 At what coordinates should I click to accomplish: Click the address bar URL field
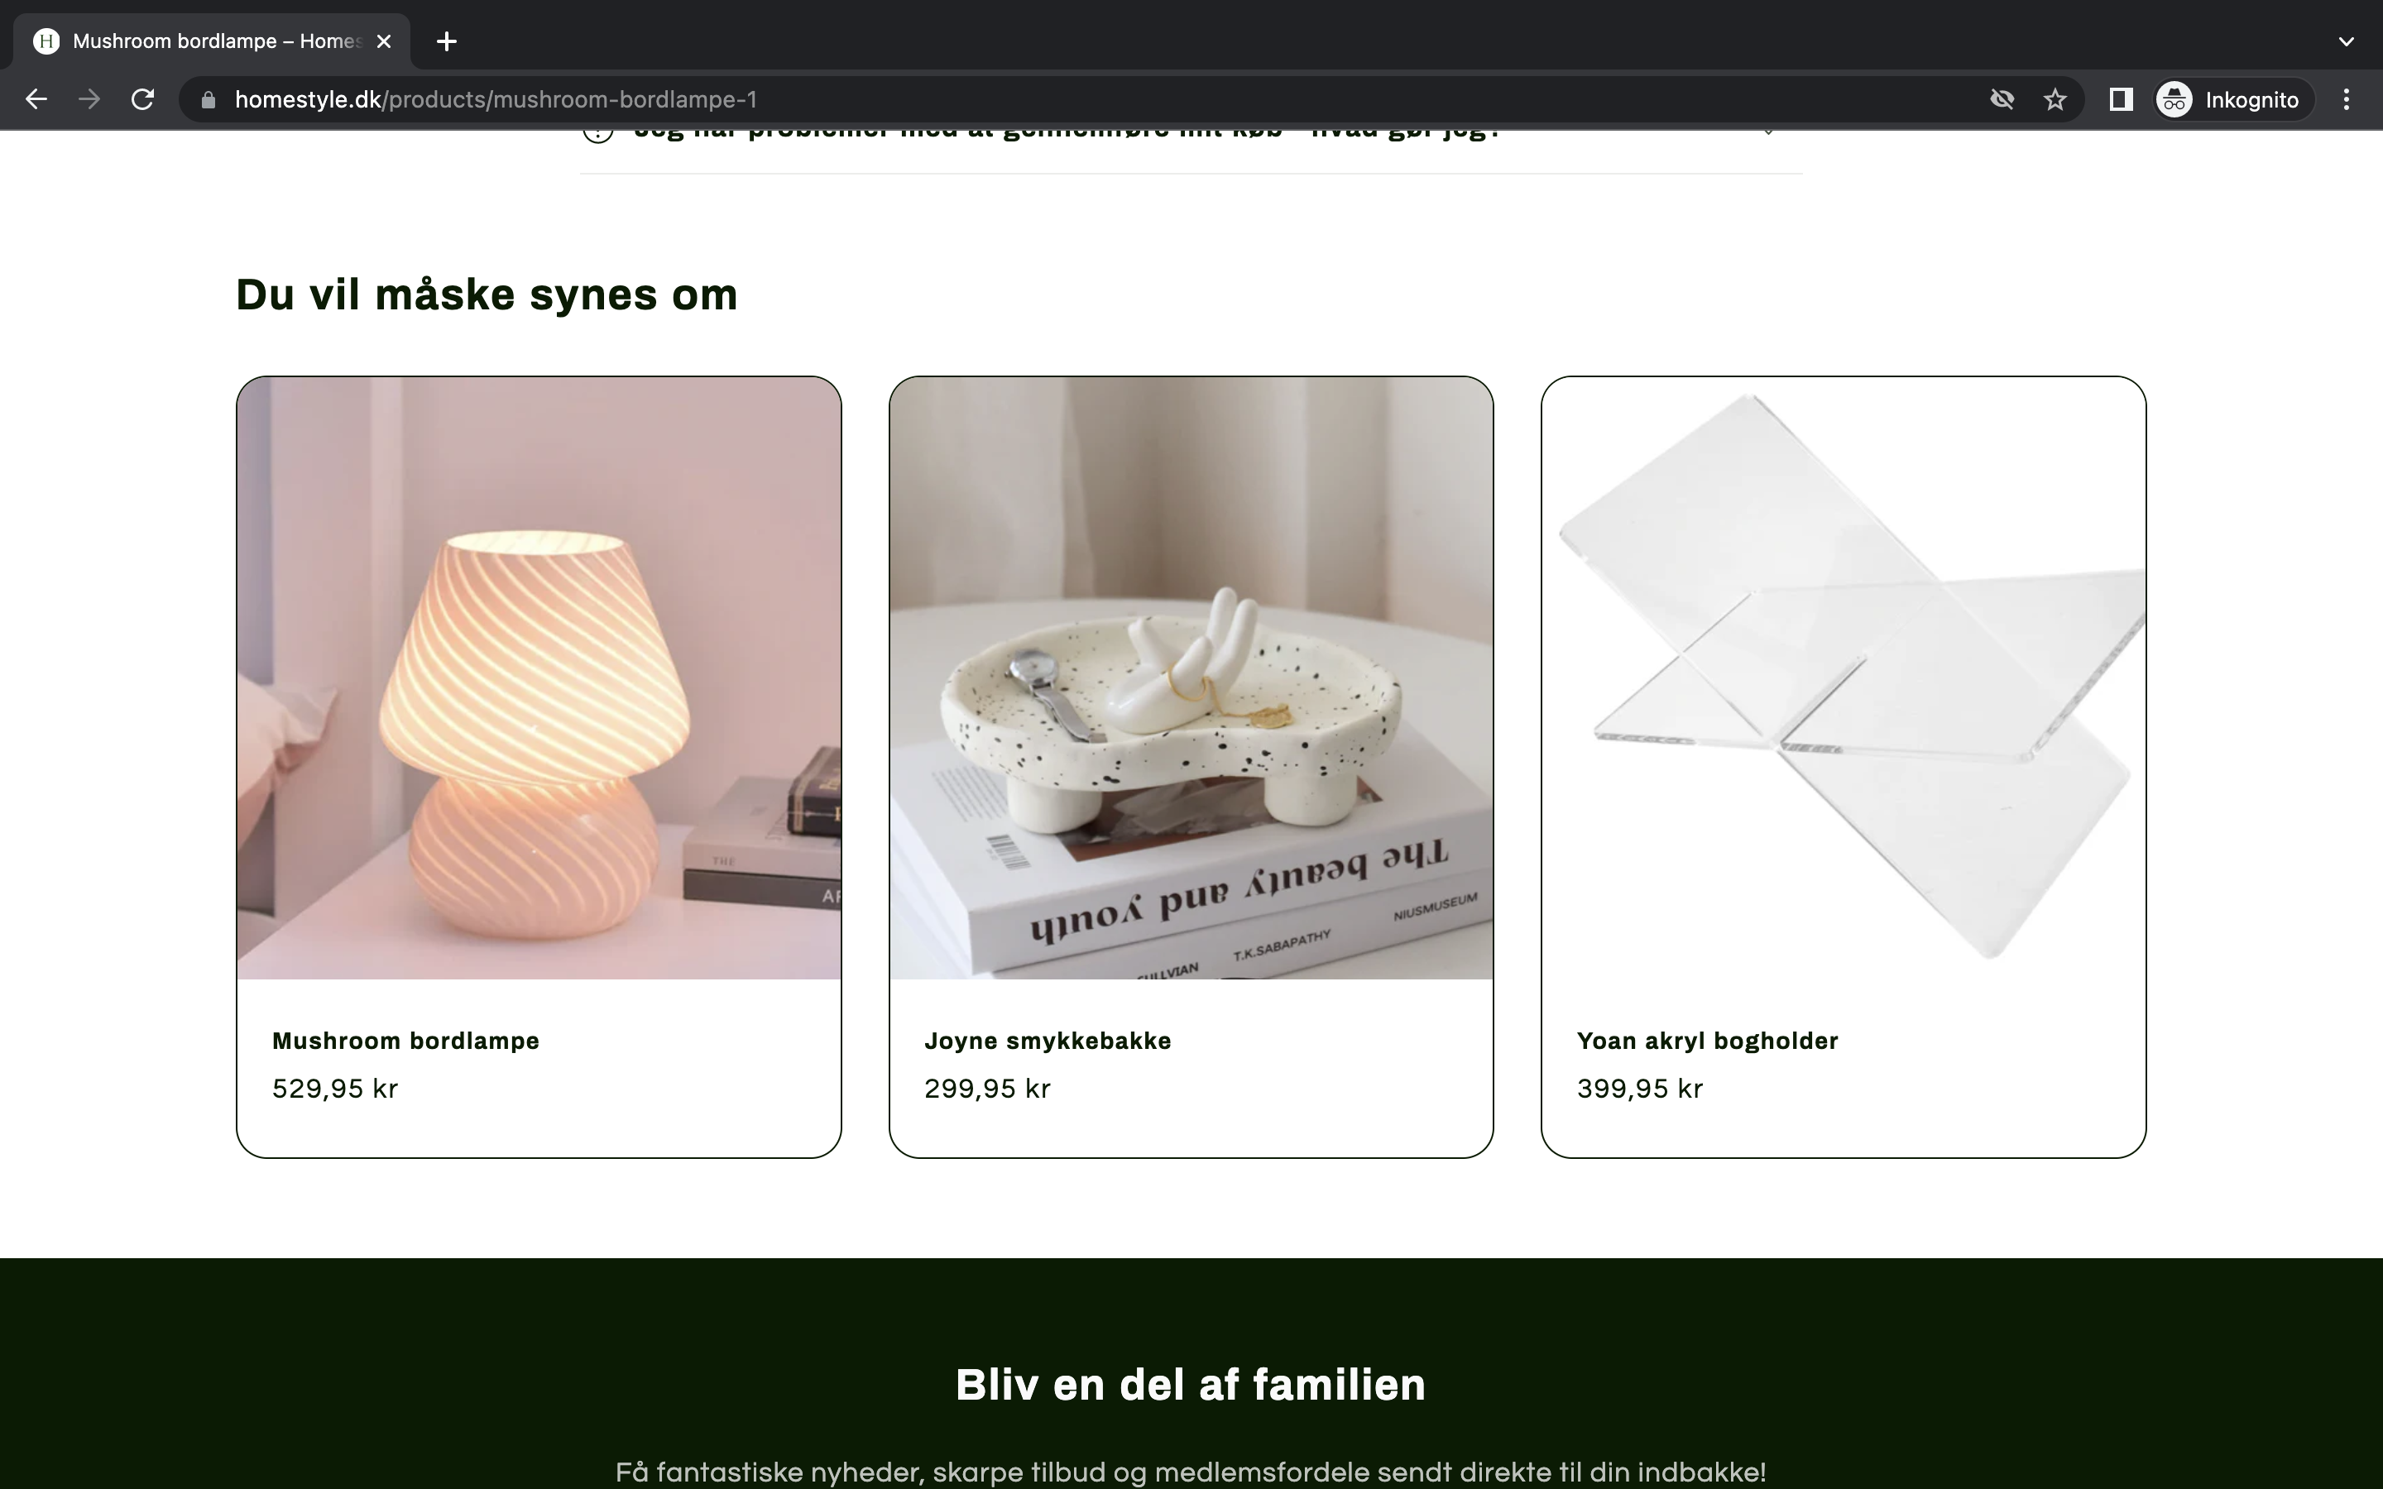(x=1083, y=99)
